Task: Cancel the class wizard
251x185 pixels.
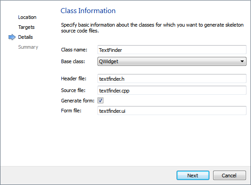Action: point(229,176)
